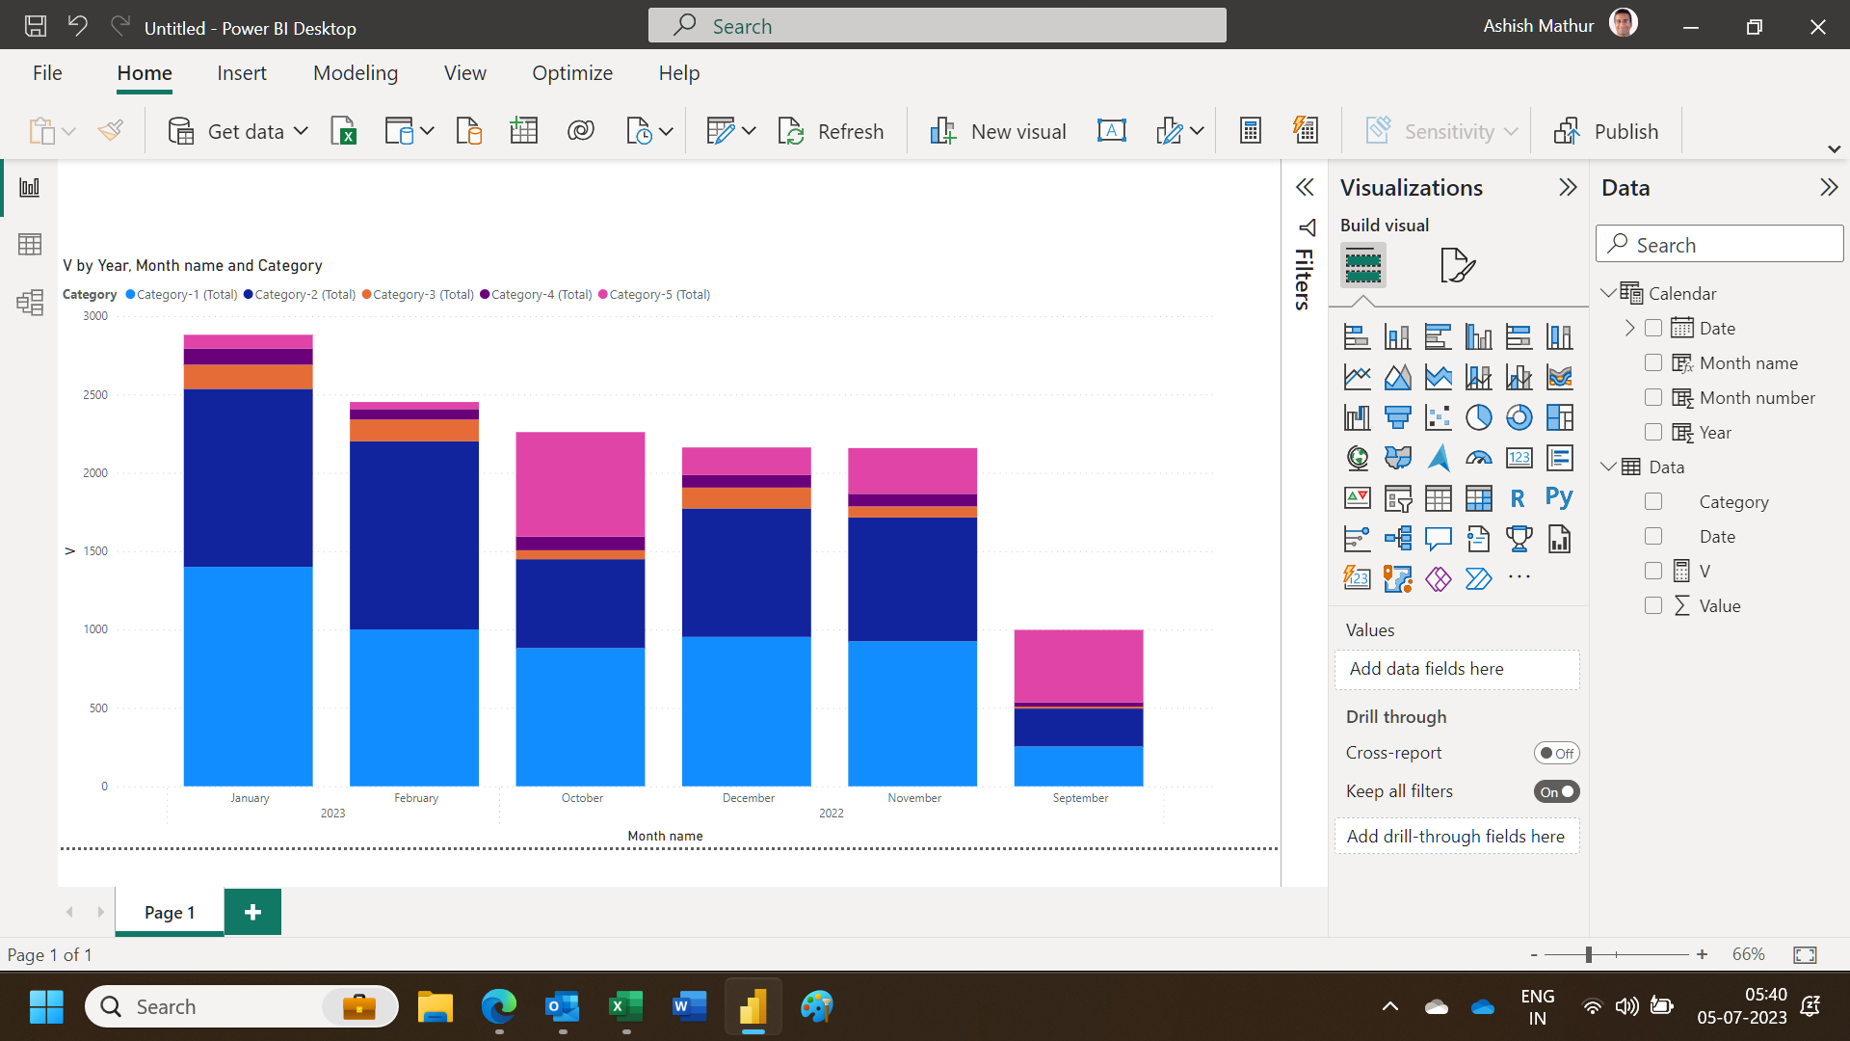Open the Report view icon in left sidebar

pyautogui.click(x=30, y=187)
